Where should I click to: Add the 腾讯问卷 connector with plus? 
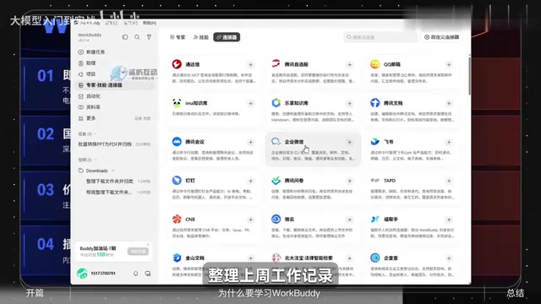click(x=349, y=181)
